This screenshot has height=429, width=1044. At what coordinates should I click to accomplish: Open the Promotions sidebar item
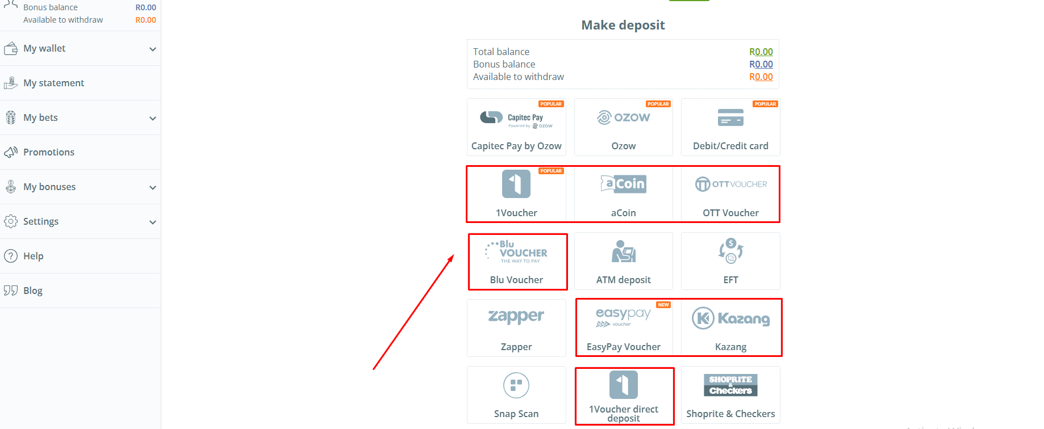(x=49, y=152)
